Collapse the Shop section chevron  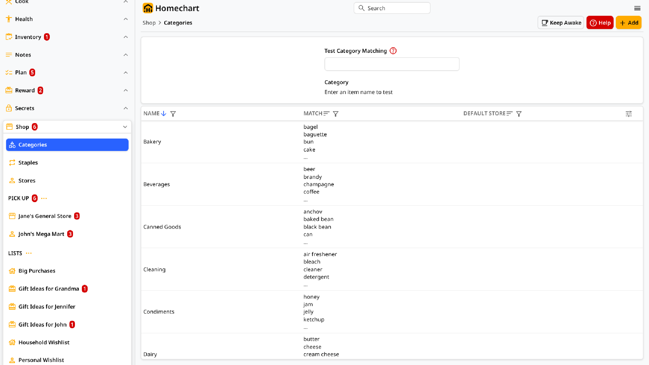coord(125,127)
